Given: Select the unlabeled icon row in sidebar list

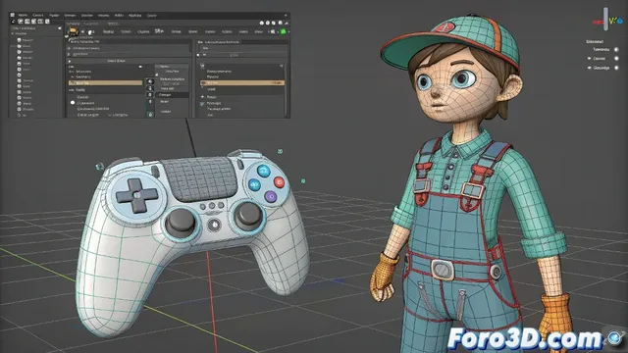Looking at the screenshot, I should [20, 75].
